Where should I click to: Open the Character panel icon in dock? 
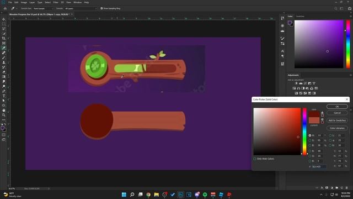coord(282,51)
